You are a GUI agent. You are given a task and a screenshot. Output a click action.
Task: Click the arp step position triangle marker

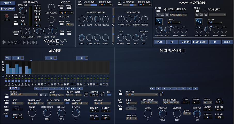coord(31,61)
